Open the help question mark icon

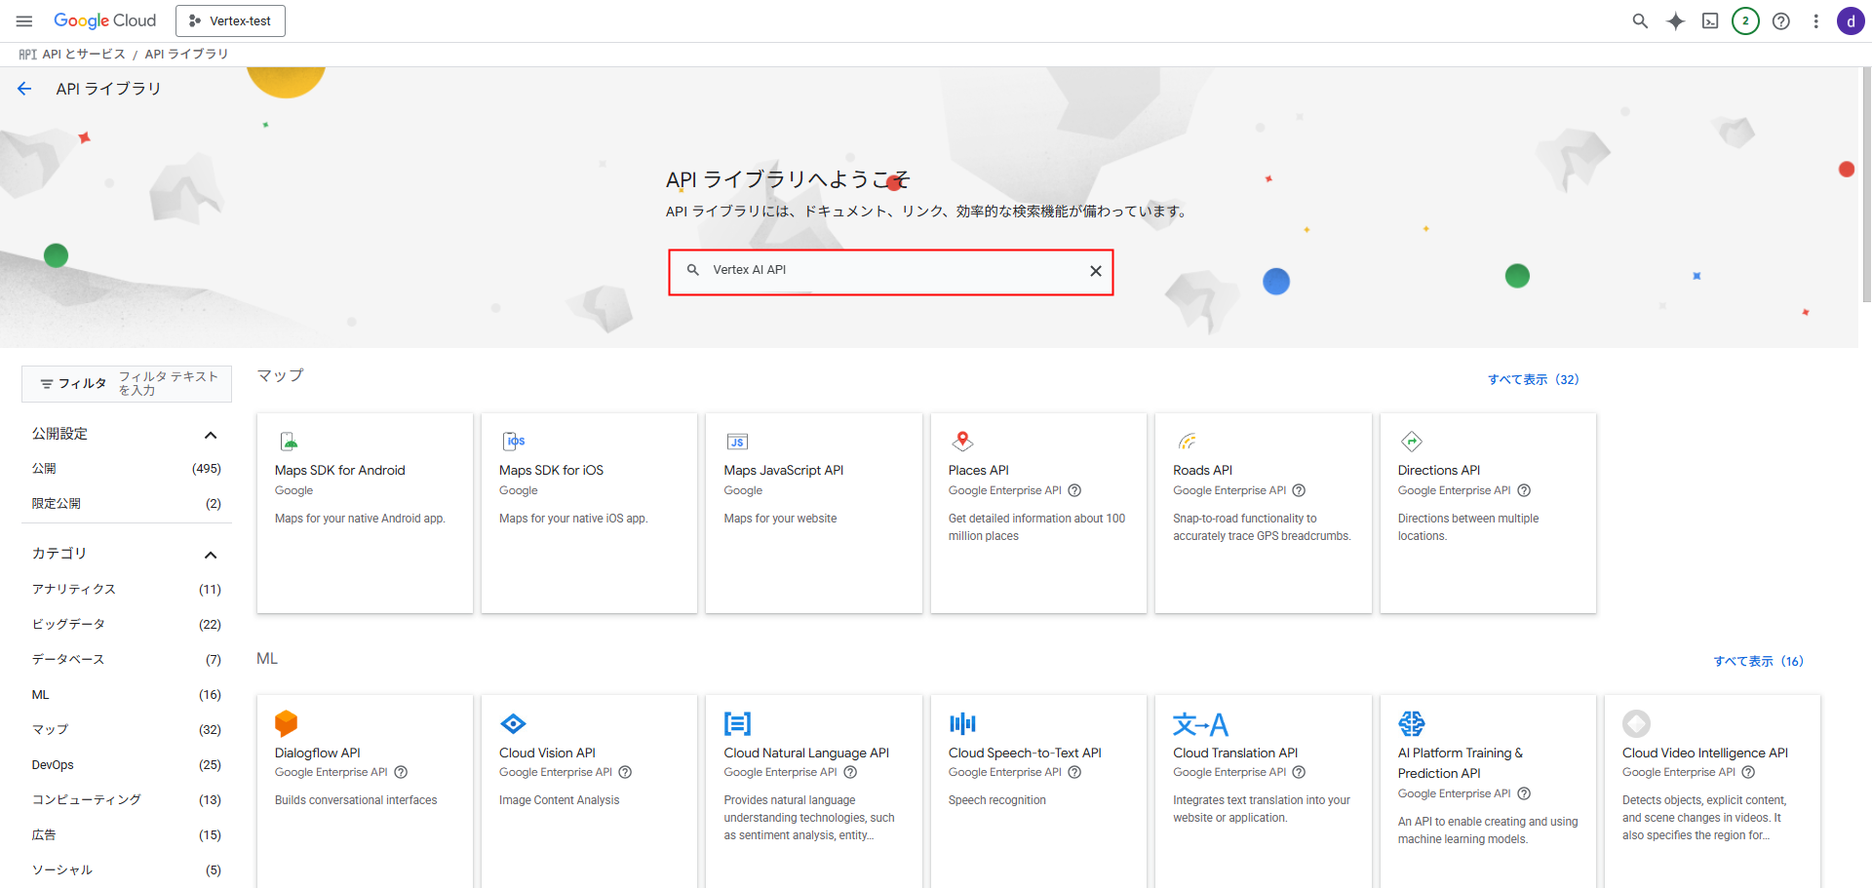tap(1780, 21)
